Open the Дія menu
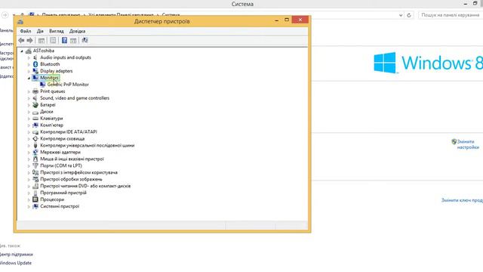Screen dimensions: 483x272 [40, 31]
